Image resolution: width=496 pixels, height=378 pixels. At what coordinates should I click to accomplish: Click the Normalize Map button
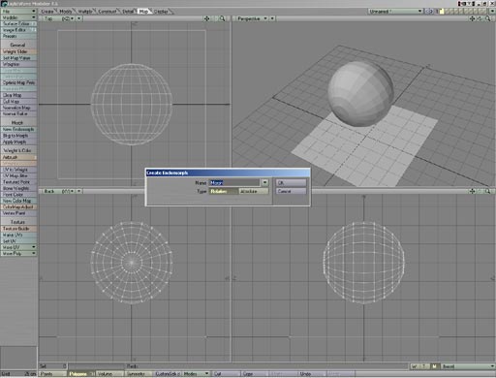[x=18, y=108]
